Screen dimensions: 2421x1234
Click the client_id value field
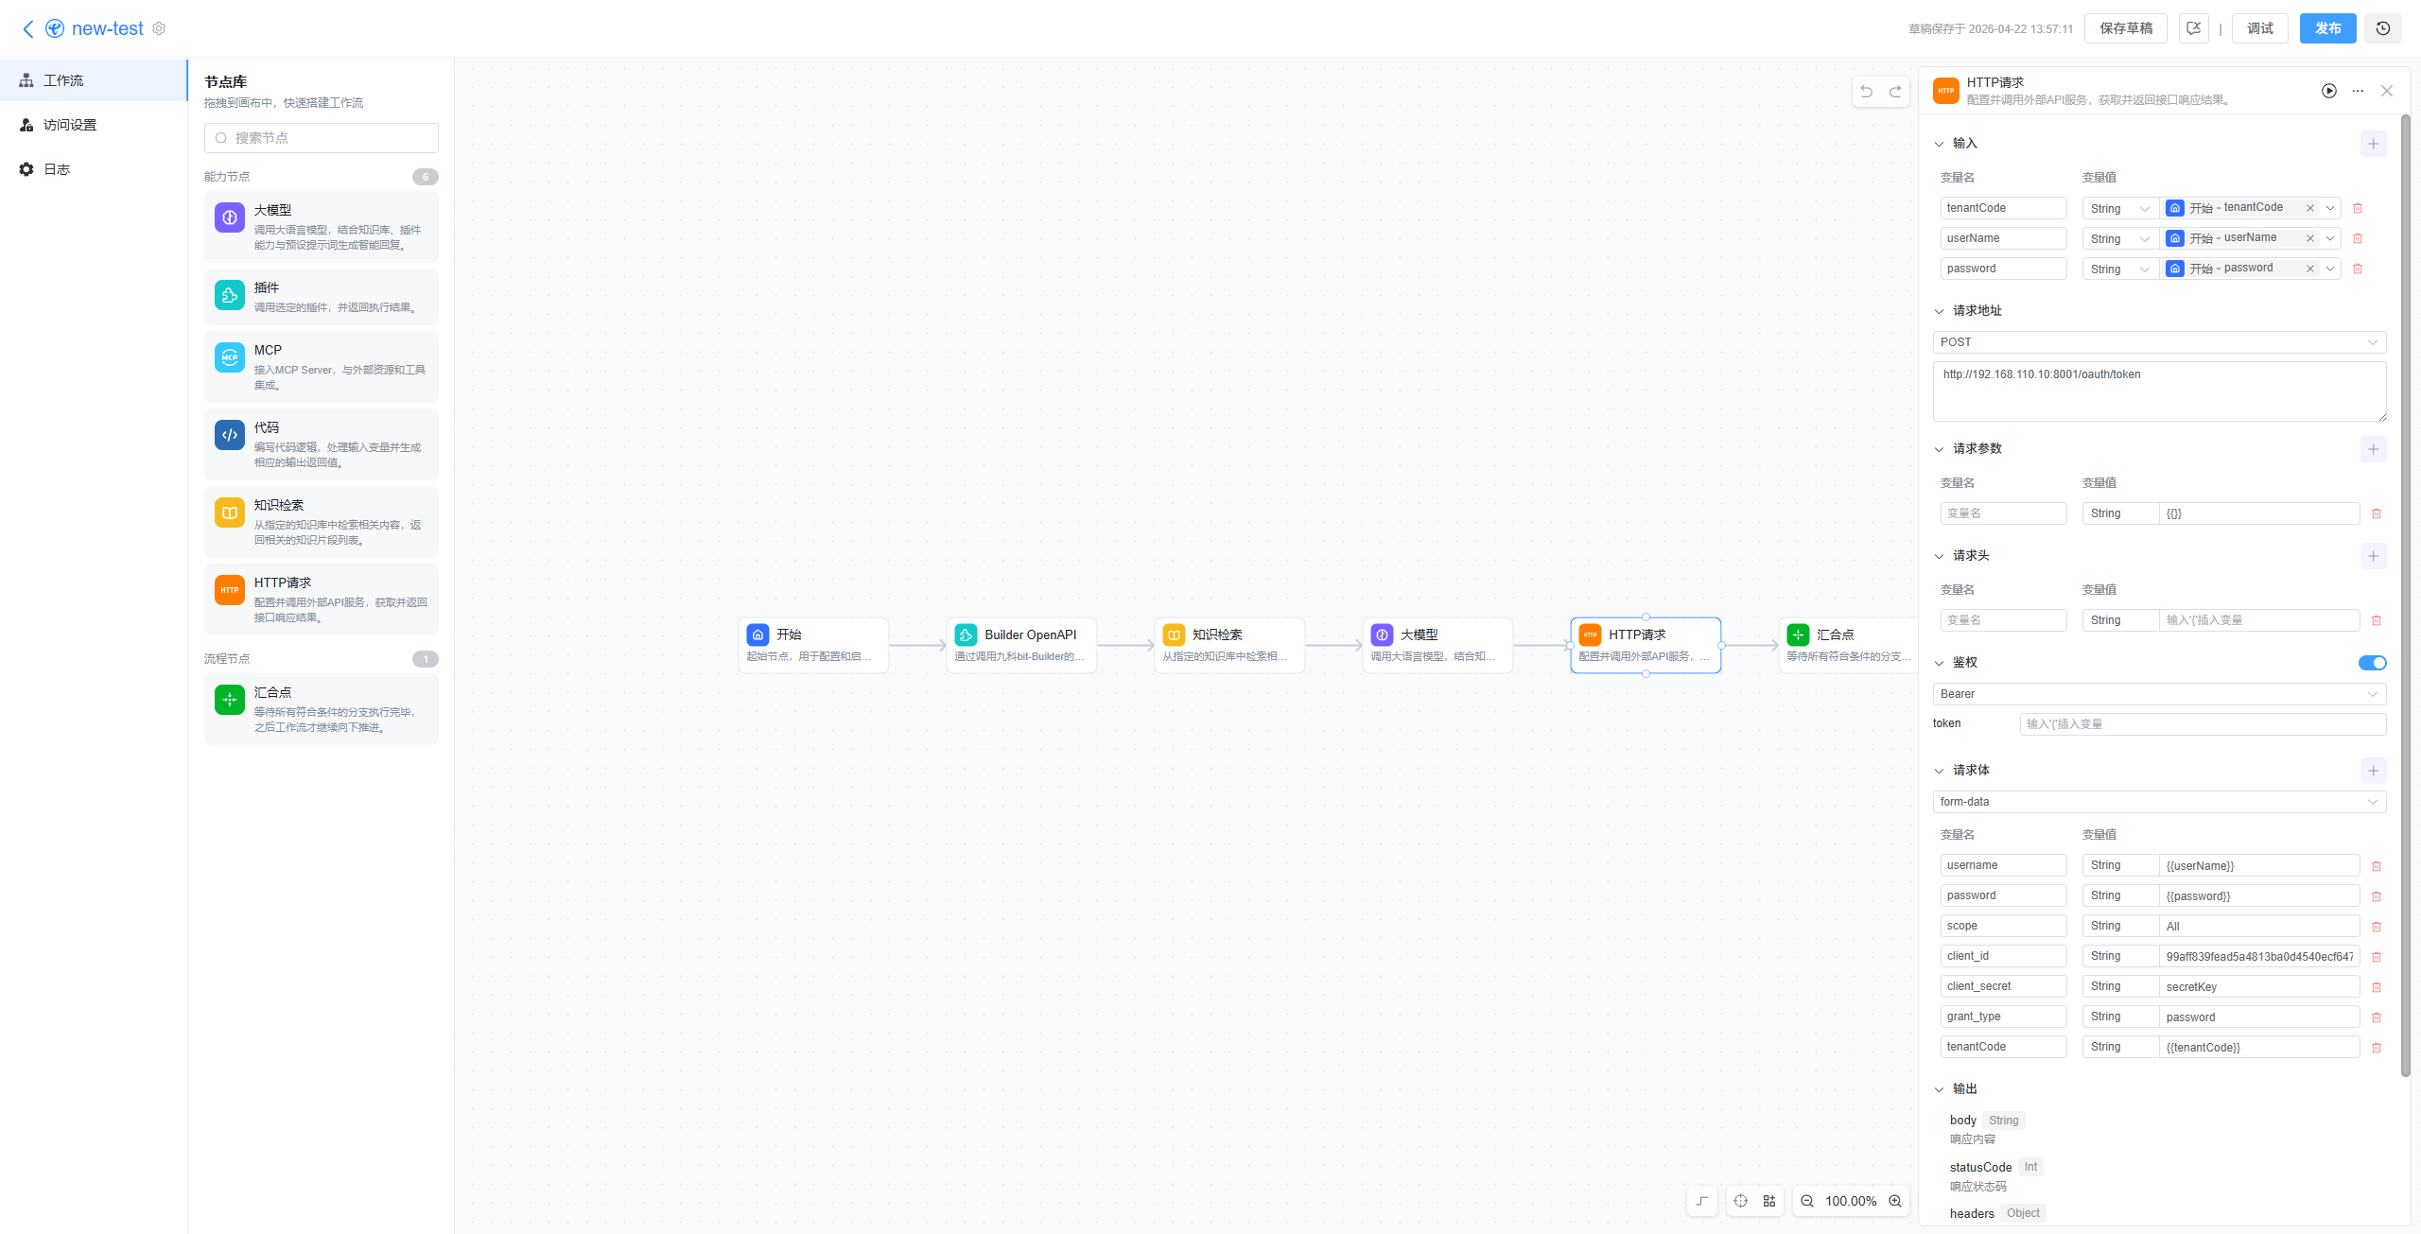pos(2259,957)
